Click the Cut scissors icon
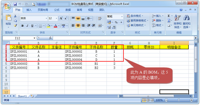200x105 pixels. [x=15, y=16]
